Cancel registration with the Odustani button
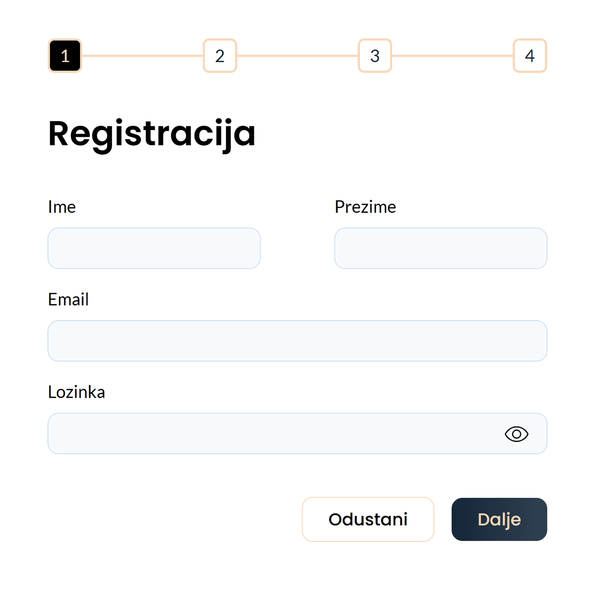The image size is (595, 606). (367, 519)
